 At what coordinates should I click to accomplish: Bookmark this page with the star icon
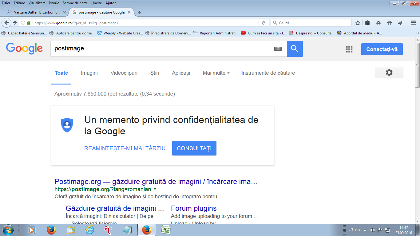pos(358,23)
